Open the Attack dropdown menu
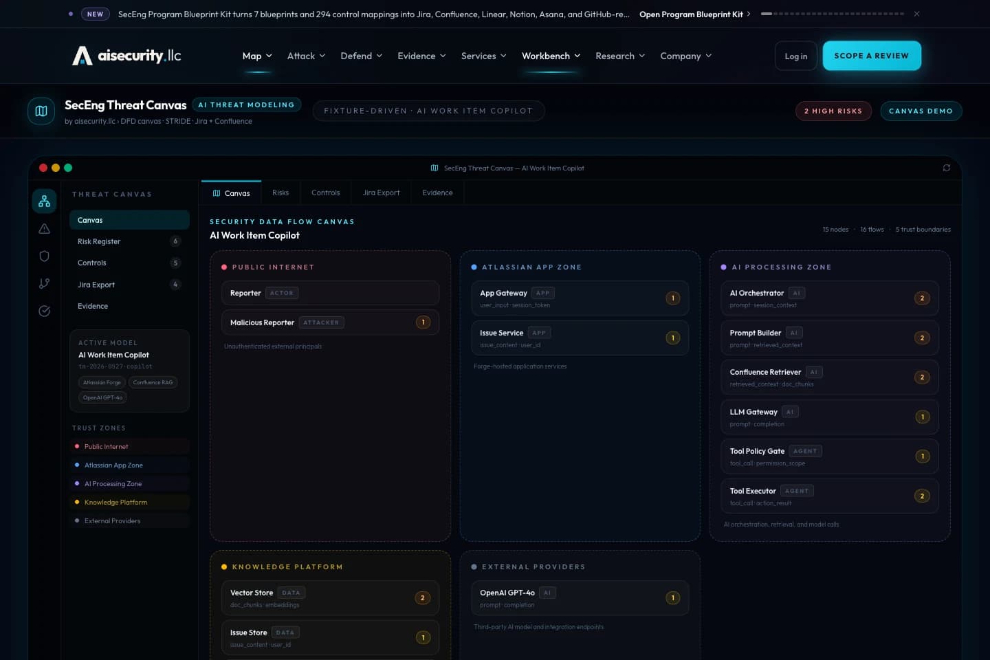This screenshot has height=660, width=990. coord(306,56)
